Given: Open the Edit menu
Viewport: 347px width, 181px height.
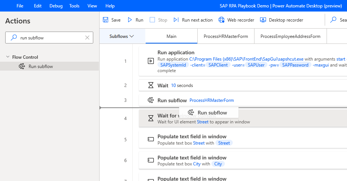Looking at the screenshot, I should 38,6.
